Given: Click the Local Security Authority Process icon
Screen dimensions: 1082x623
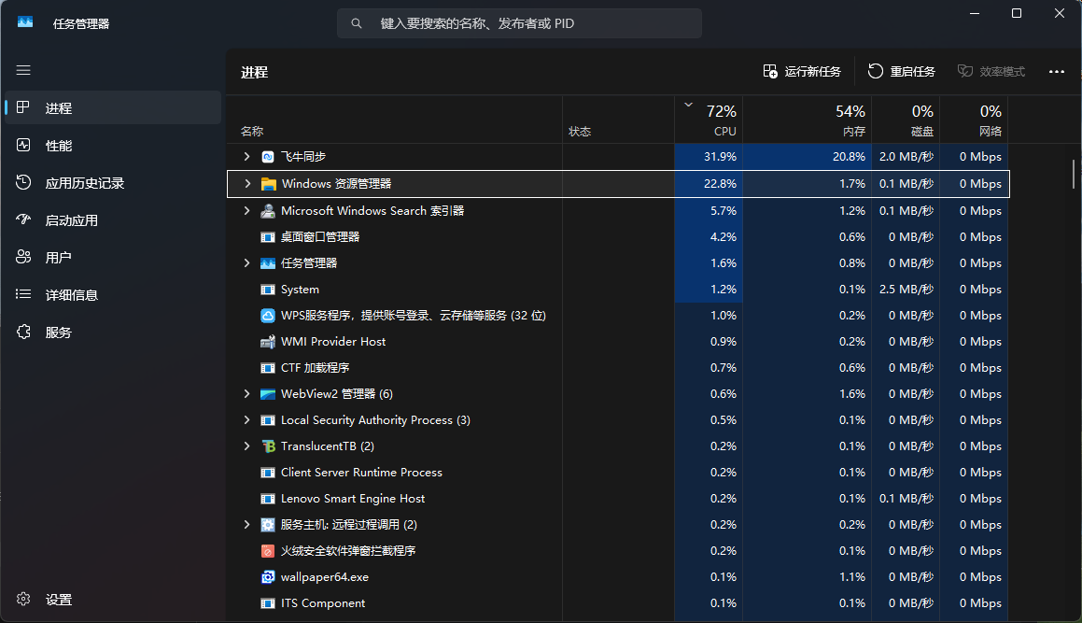Looking at the screenshot, I should tap(268, 420).
